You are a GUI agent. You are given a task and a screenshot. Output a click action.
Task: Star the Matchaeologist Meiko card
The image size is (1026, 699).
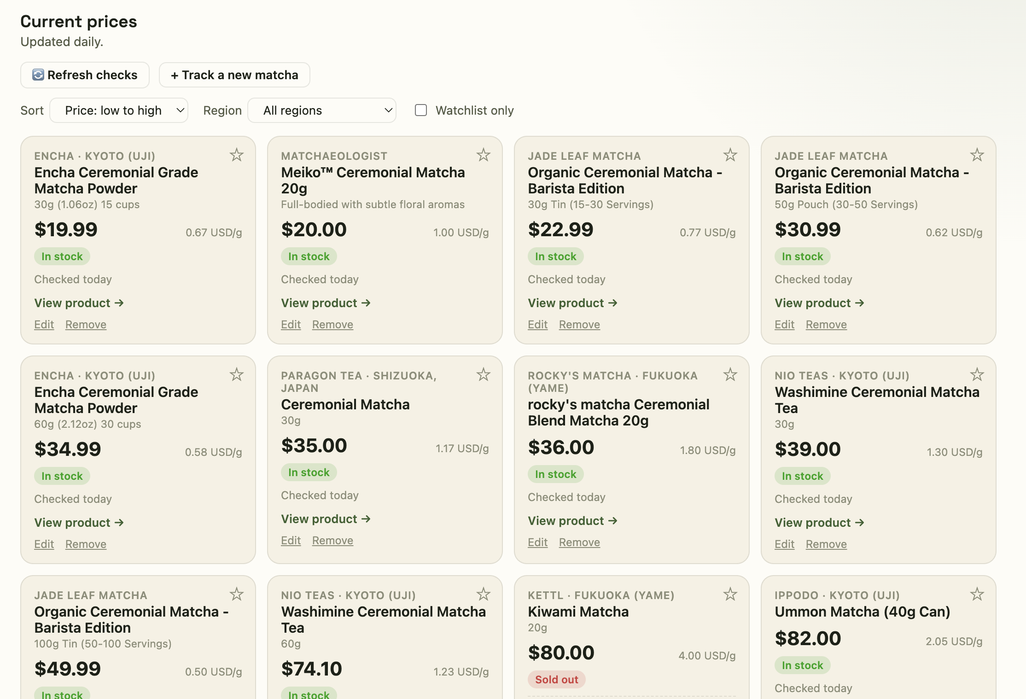point(483,155)
